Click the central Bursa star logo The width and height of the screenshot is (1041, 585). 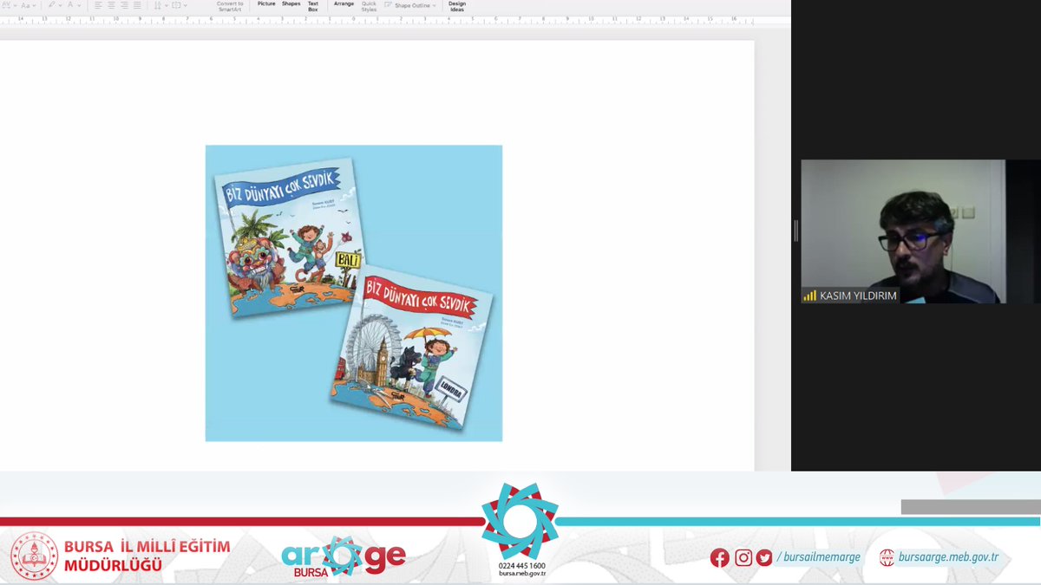[520, 521]
